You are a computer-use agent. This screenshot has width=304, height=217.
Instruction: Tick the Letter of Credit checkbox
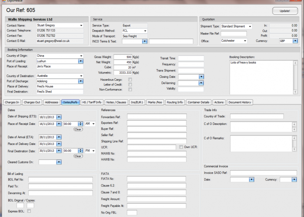click(130, 85)
